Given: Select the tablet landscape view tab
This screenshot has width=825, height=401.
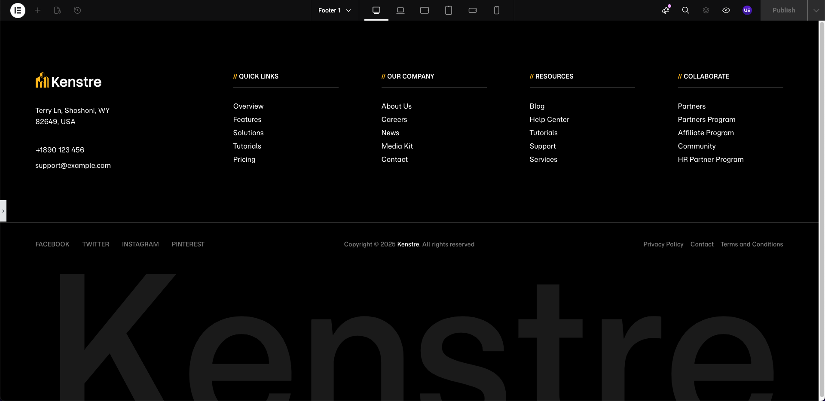Looking at the screenshot, I should pyautogui.click(x=425, y=10).
